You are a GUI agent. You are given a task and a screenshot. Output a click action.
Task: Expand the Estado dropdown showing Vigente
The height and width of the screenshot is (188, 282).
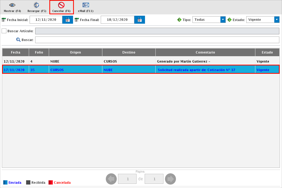click(x=277, y=20)
